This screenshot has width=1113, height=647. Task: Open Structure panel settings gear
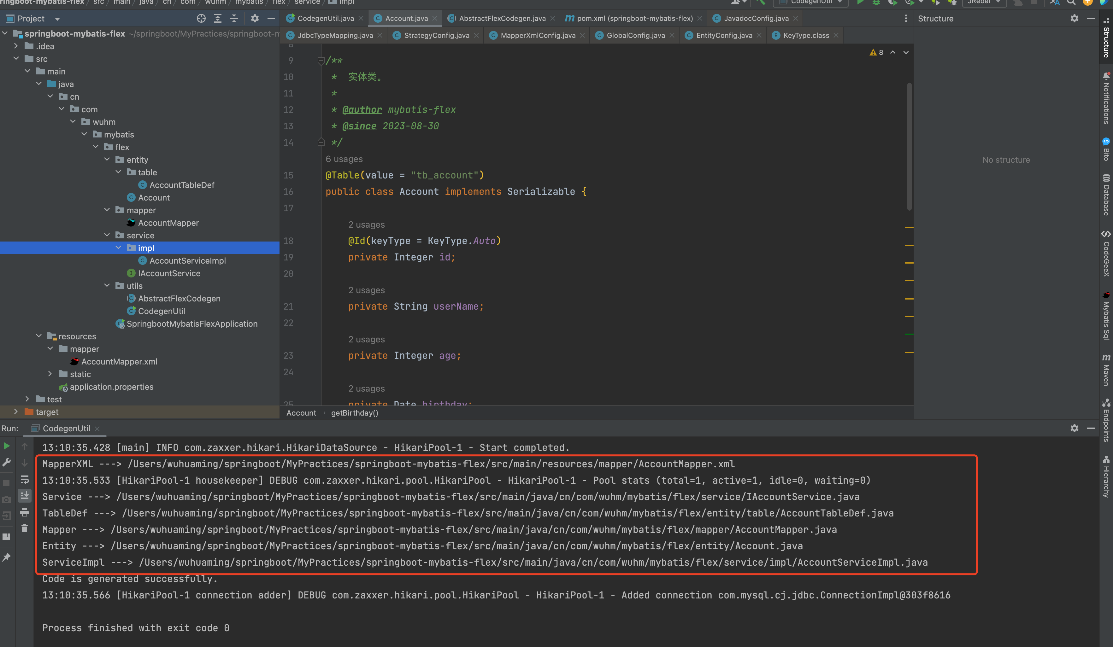[1074, 19]
